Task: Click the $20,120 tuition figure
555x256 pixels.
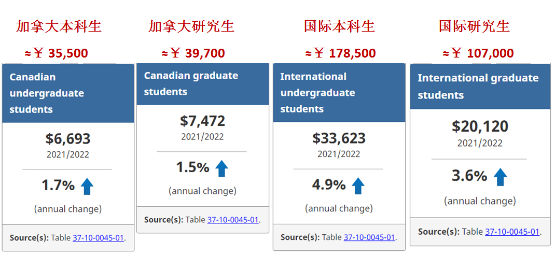Action: click(x=480, y=126)
